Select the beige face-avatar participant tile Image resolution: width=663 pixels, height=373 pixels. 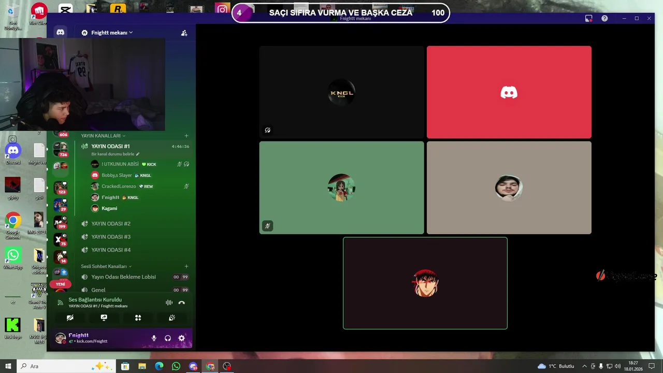point(509,188)
